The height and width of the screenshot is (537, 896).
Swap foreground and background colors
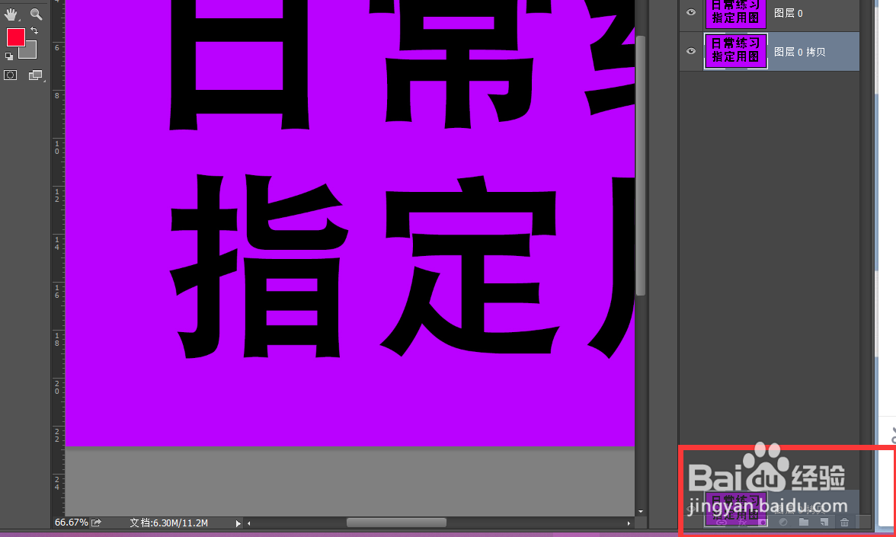[x=34, y=30]
